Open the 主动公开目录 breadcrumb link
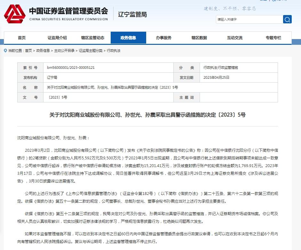 click(64, 51)
